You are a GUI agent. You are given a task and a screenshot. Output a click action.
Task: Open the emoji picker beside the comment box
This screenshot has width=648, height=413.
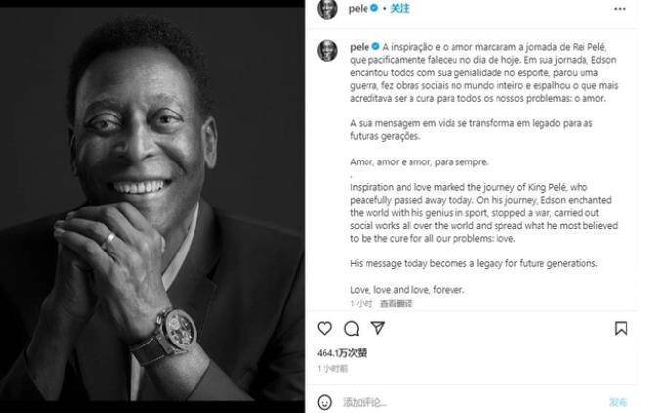[325, 402]
